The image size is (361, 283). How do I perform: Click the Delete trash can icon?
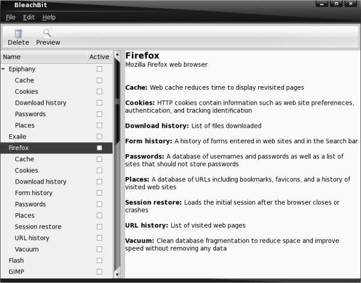18,34
